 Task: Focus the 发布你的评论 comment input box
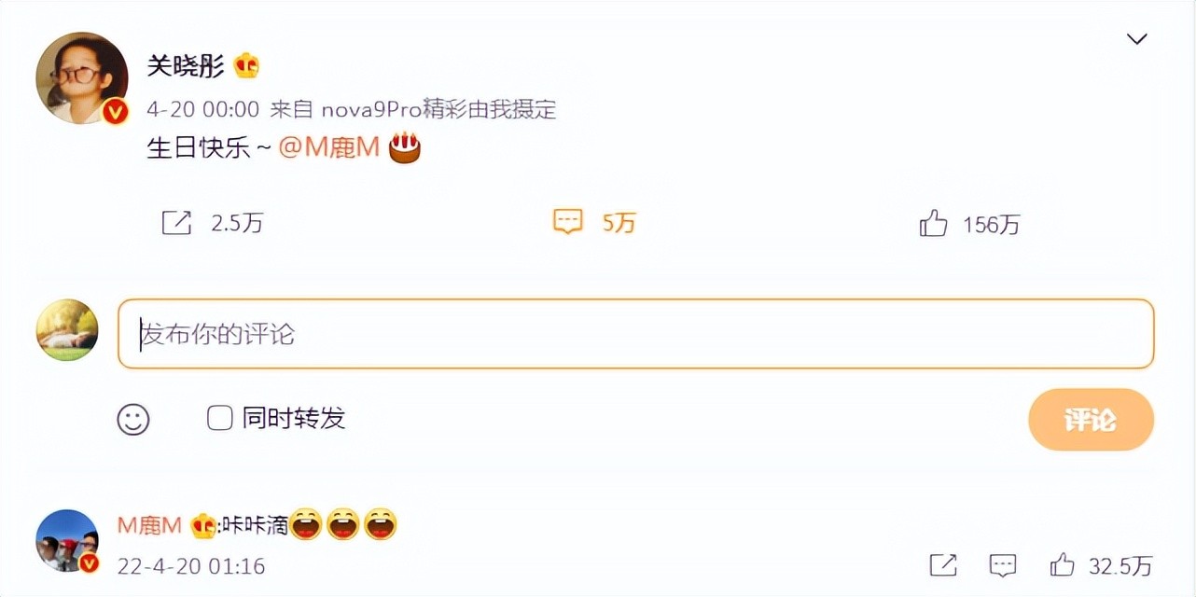(636, 334)
